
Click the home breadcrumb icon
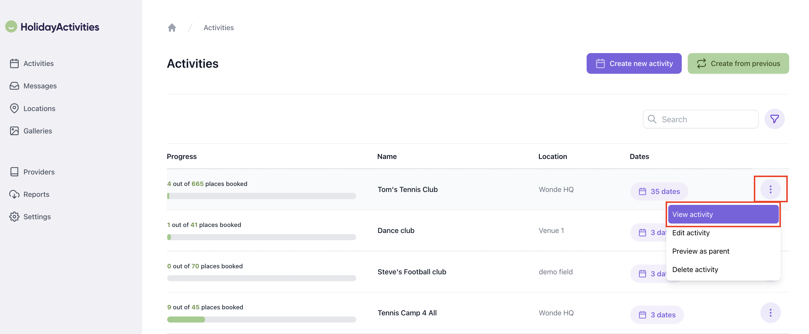coord(172,28)
